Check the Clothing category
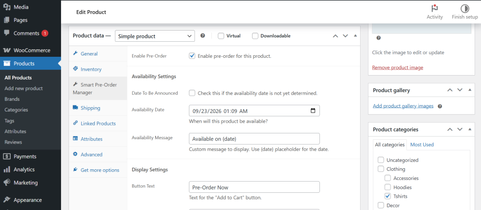Image resolution: width=481 pixels, height=210 pixels. (381, 169)
